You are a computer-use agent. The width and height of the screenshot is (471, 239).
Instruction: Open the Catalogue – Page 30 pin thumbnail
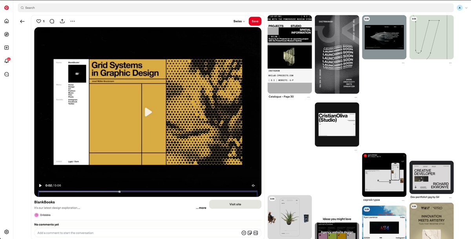click(x=290, y=54)
